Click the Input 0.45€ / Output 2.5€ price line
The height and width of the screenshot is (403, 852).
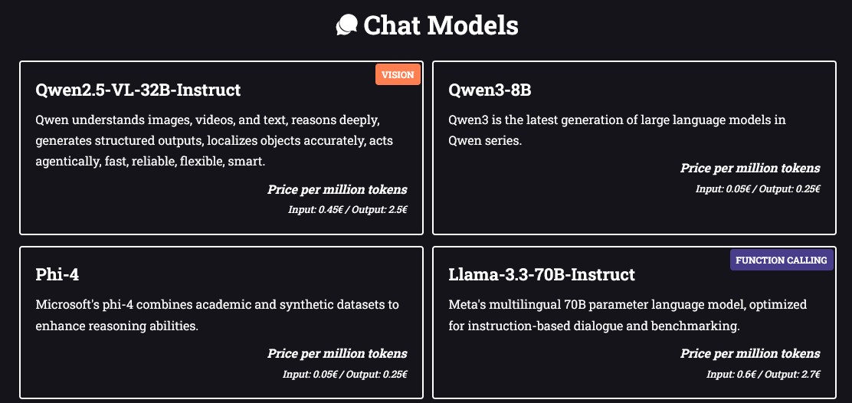tap(347, 210)
